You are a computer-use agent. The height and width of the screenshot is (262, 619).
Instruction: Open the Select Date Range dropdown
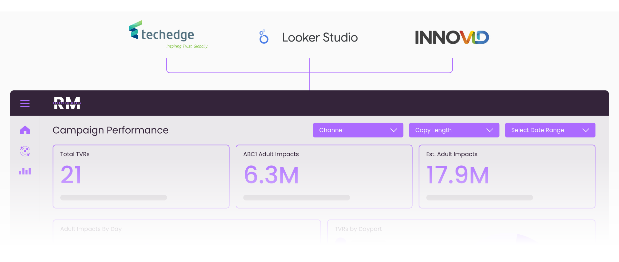pos(550,130)
